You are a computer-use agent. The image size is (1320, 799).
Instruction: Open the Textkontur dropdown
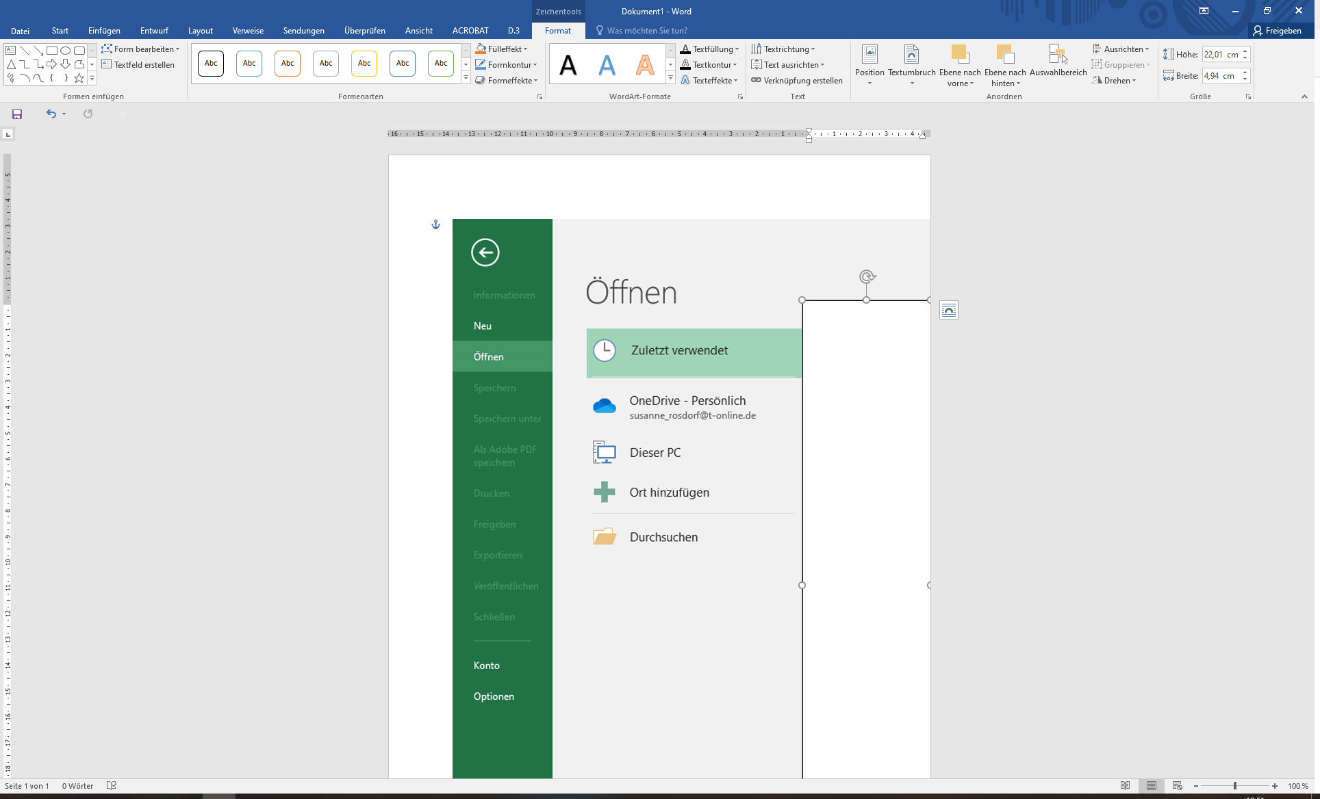[x=709, y=65]
